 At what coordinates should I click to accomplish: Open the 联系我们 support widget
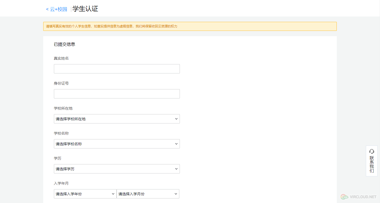(x=372, y=161)
